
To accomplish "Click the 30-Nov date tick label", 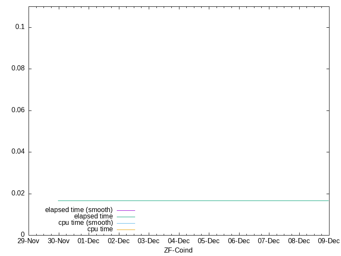I will coord(58,241).
